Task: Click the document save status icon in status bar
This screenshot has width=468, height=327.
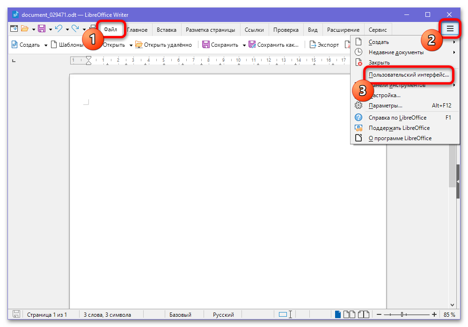Action: click(x=16, y=314)
